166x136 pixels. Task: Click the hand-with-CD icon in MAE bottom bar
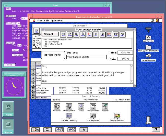36,130
